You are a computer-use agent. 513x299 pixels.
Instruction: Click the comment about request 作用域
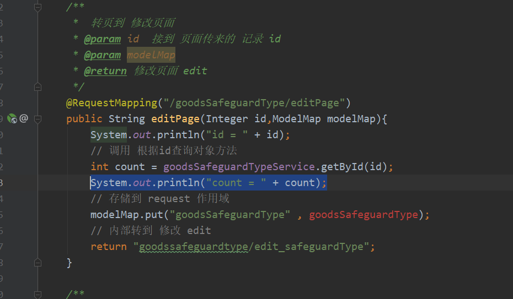pyautogui.click(x=160, y=198)
